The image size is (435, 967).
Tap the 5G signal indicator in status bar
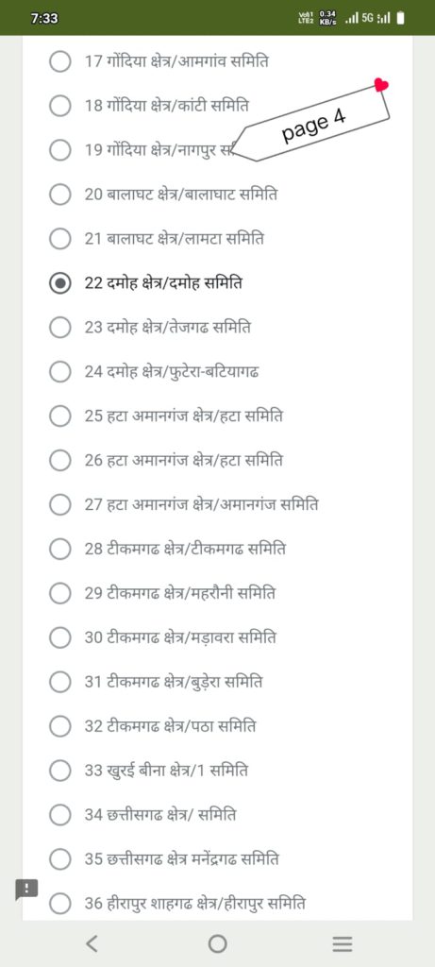tap(367, 18)
